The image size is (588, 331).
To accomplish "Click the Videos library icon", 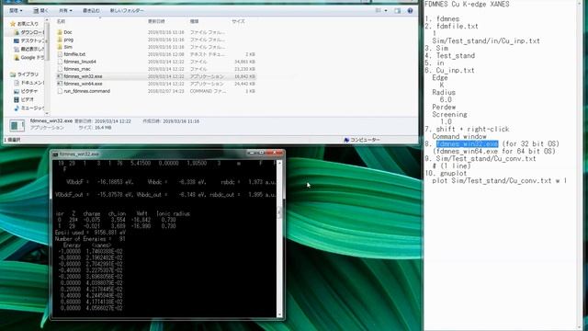I will pos(17,99).
